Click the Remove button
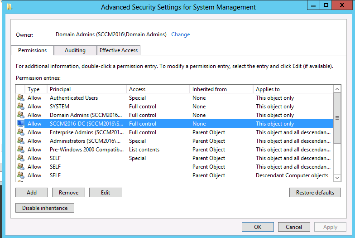This screenshot has height=238, width=355. 69,192
